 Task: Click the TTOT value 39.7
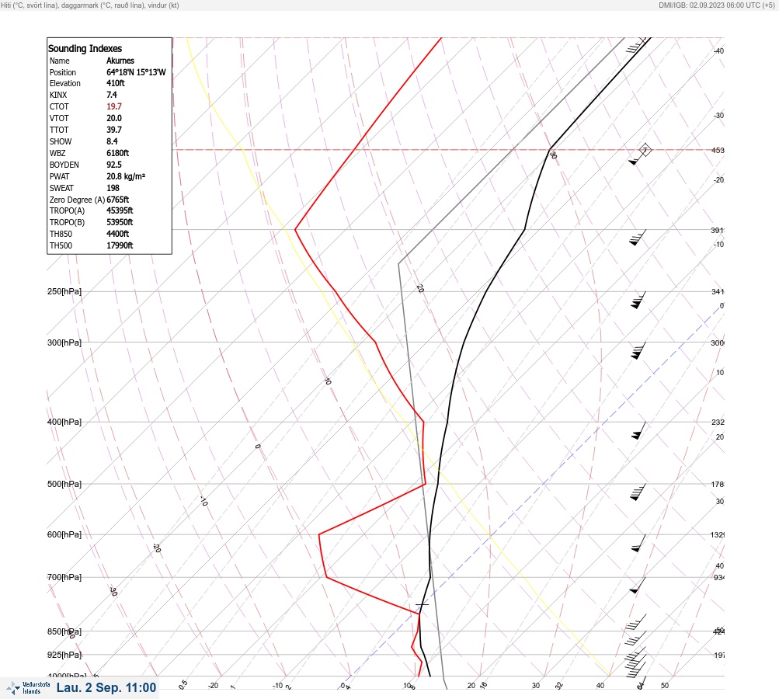[x=114, y=130]
